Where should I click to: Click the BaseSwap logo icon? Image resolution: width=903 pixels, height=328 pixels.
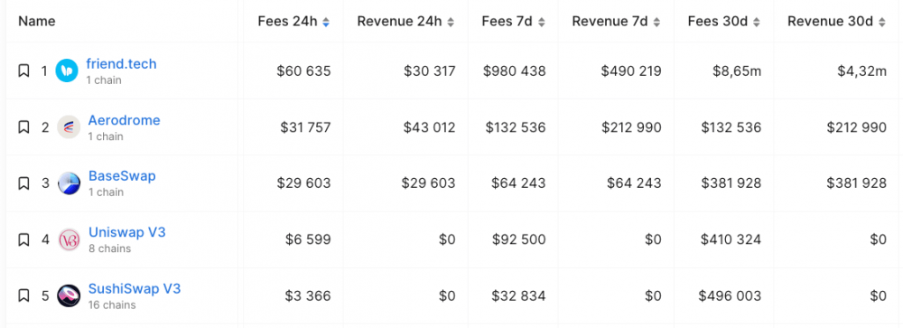coord(69,183)
